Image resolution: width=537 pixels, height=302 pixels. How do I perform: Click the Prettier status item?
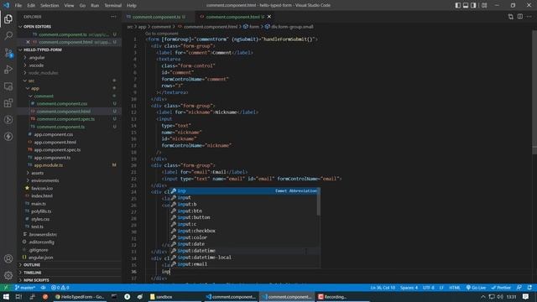[501, 288]
